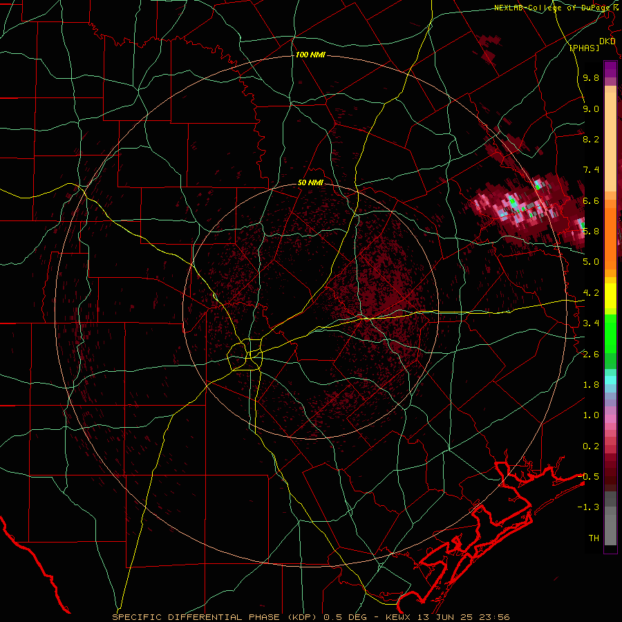Click the KEWX 13 JUN 25 23:56 timestamp
This screenshot has height=622, width=622.
[x=447, y=617]
